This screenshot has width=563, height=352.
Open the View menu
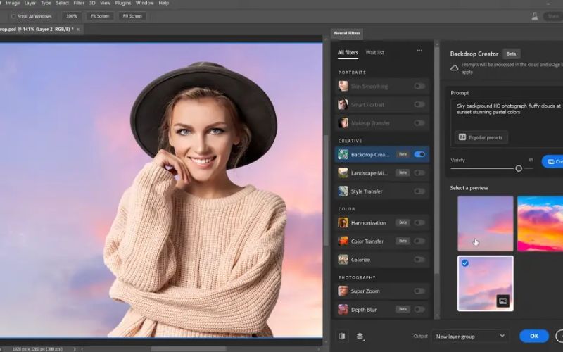point(105,3)
